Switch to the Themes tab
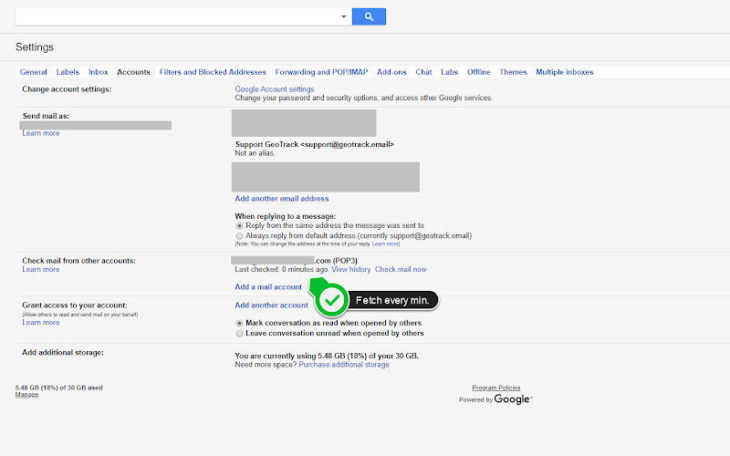The height and width of the screenshot is (456, 730). point(513,72)
